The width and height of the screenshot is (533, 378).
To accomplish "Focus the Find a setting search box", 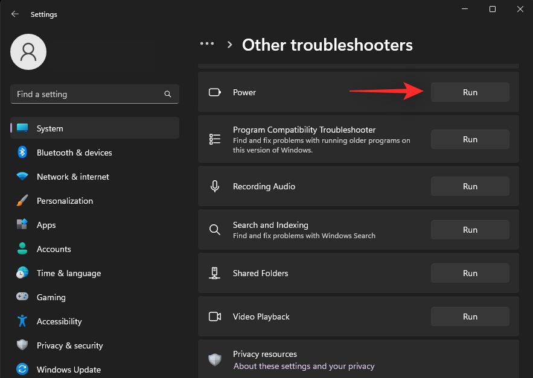I will tap(95, 94).
